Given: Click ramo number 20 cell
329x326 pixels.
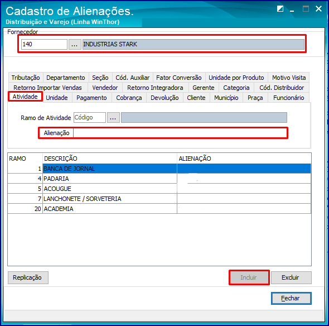Looking at the screenshot, I should tap(25, 209).
